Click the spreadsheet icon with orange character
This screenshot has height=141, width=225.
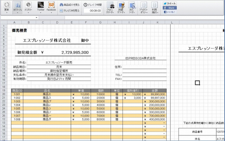pyautogui.click(x=121, y=5)
